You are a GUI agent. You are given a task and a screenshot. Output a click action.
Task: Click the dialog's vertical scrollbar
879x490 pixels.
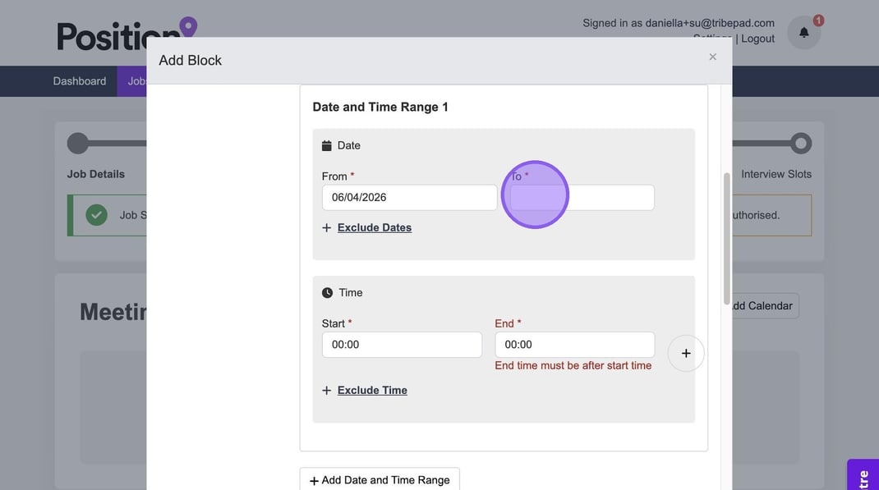point(726,238)
